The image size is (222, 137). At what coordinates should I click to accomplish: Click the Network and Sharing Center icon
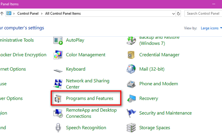point(58,84)
